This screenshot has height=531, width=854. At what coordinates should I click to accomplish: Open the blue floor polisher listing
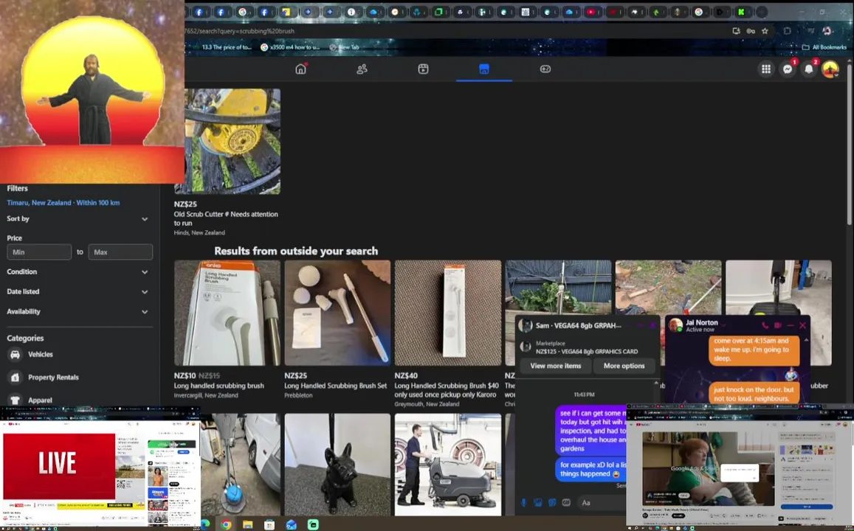(240, 465)
